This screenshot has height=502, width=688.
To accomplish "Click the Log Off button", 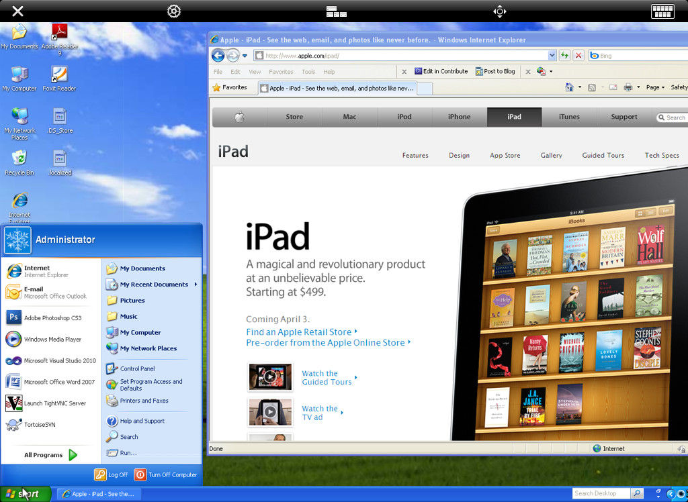I will (111, 474).
